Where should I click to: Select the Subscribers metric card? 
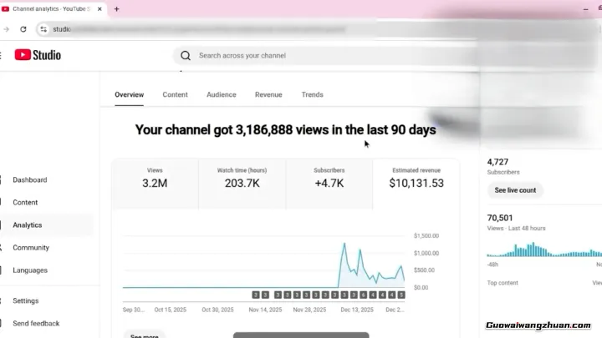click(329, 179)
